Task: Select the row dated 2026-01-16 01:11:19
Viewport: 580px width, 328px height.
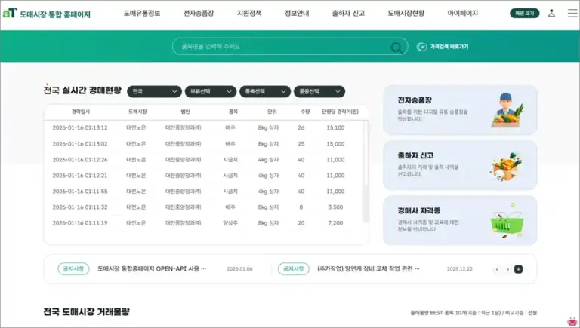Action: click(x=203, y=223)
